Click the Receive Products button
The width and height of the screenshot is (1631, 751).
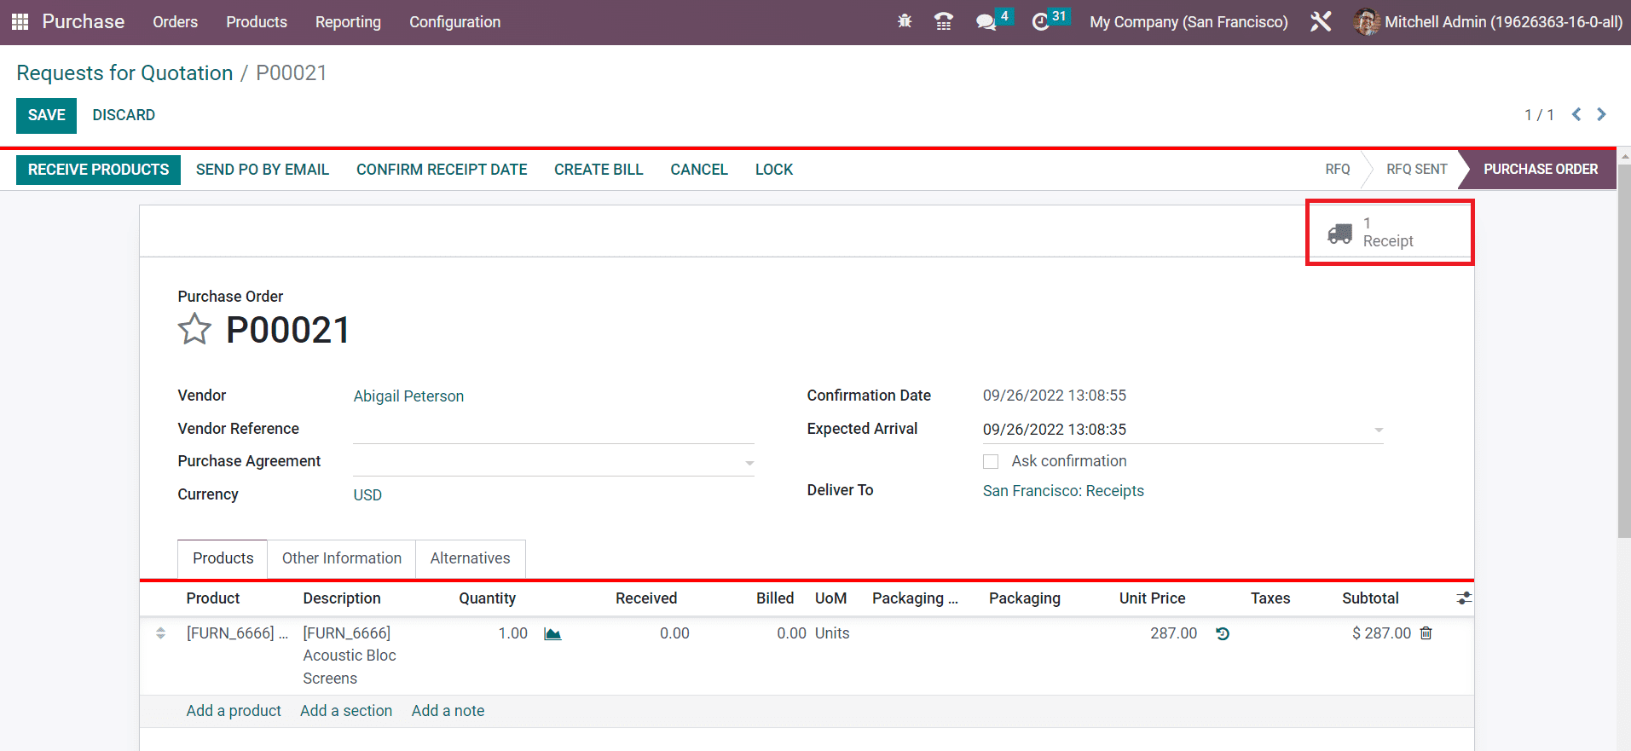point(98,170)
